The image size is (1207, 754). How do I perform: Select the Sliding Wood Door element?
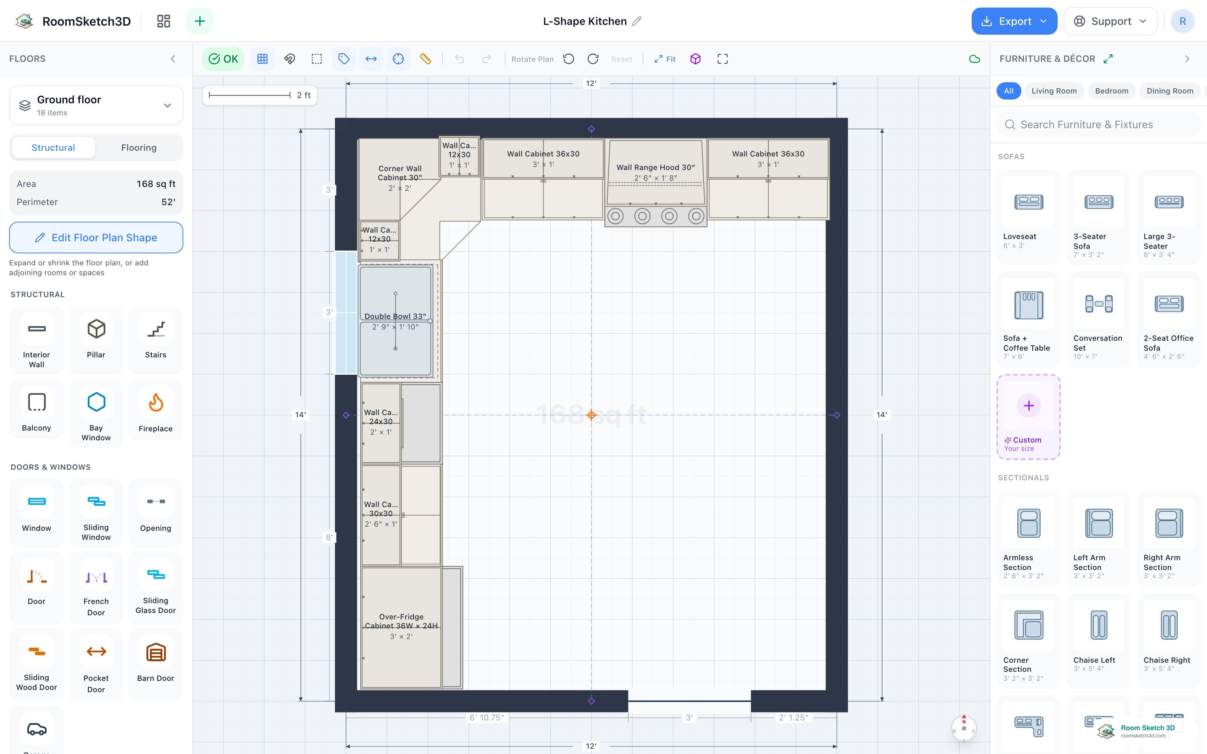37,665
